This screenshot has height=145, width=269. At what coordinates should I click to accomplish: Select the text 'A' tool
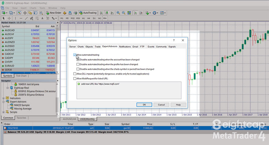(42, 18)
